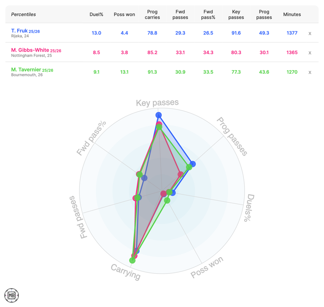Open T. Fruk 25/26 player link
324x307 pixels.
[x=25, y=31]
